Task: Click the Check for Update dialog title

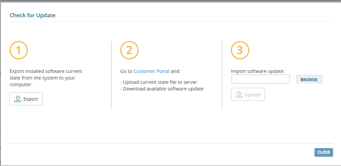Action: point(32,15)
